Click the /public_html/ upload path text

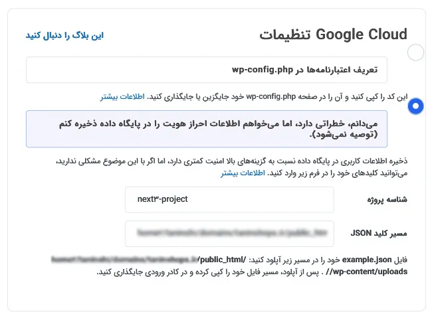[223, 260]
